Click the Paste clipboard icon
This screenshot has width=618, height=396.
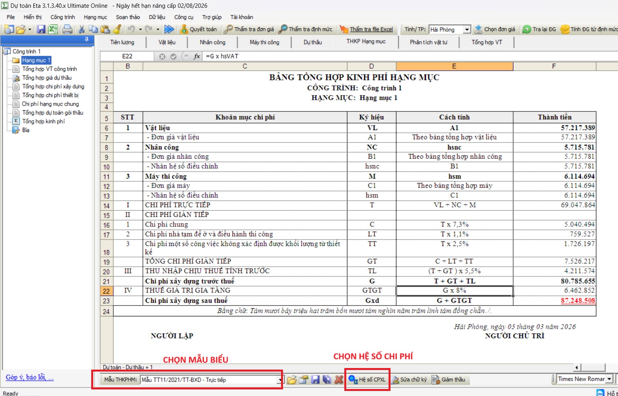105,29
